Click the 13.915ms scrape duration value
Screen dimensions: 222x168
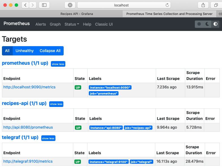click(195, 87)
